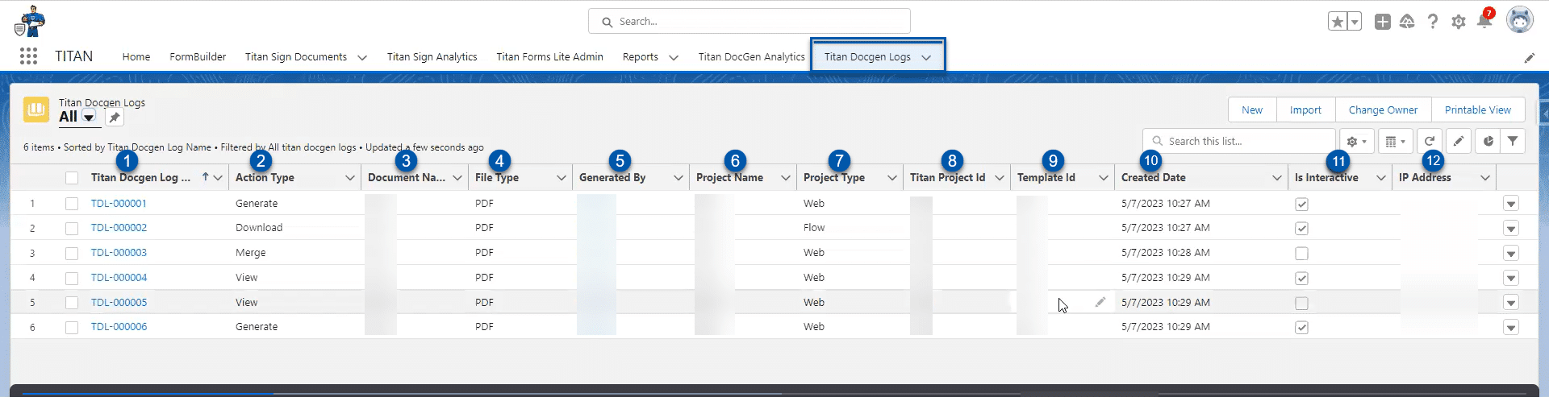Screen dimensions: 1549x397
Task: Select the checkbox for row TDL-000004
Action: point(72,278)
